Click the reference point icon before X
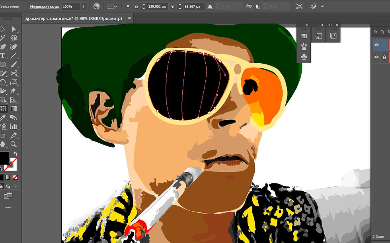The height and width of the screenshot is (243, 390). (128, 6)
